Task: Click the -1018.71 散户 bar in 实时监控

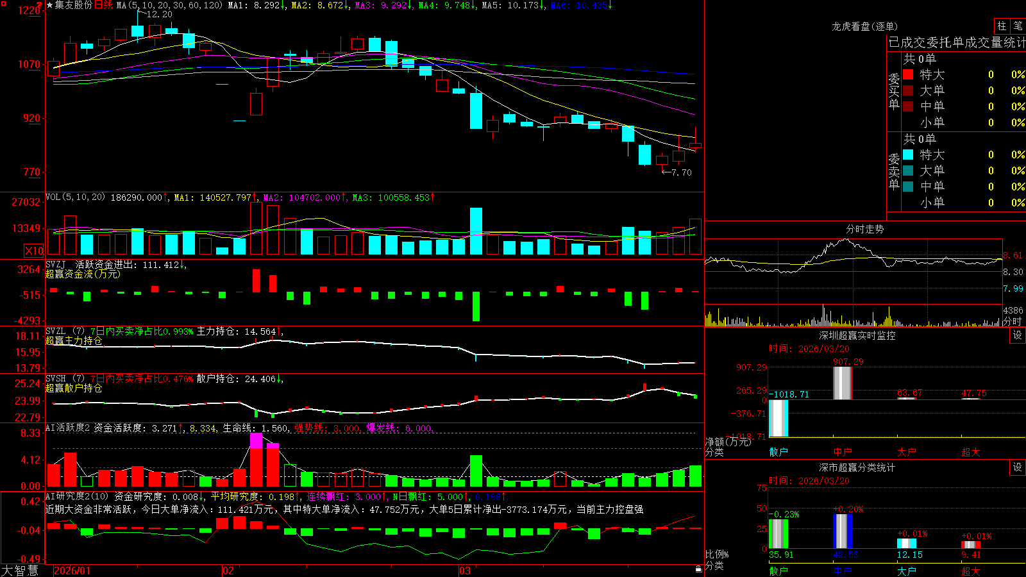Action: [x=778, y=418]
